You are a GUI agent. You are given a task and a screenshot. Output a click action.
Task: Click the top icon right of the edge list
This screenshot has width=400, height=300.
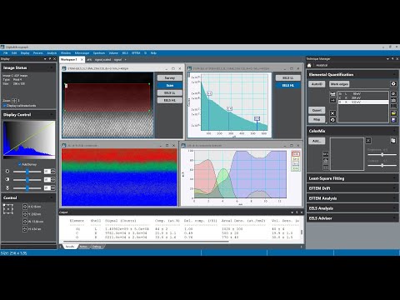click(x=393, y=94)
